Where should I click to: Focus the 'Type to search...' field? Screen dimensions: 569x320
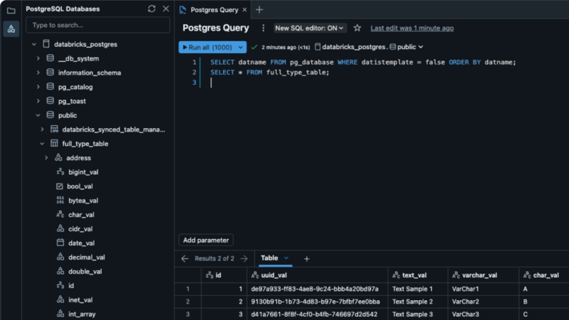point(97,25)
